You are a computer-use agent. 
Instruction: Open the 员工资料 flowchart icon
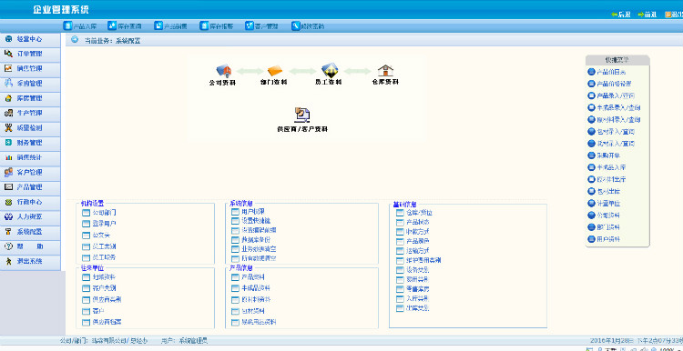(330, 70)
